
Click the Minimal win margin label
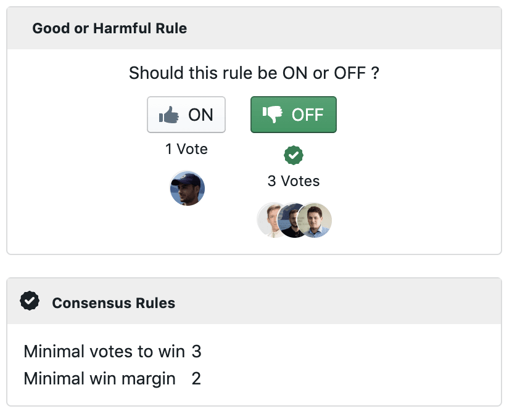coord(99,379)
